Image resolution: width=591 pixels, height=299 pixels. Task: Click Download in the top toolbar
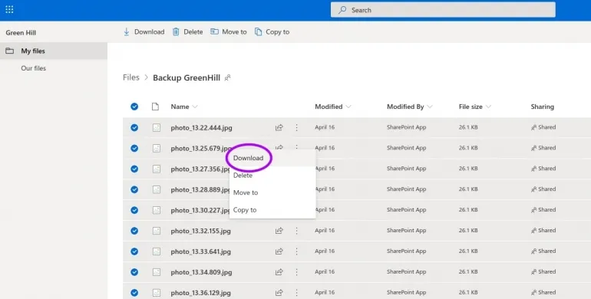coord(144,32)
